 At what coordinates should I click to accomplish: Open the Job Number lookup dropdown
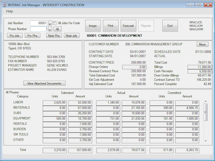50,23
